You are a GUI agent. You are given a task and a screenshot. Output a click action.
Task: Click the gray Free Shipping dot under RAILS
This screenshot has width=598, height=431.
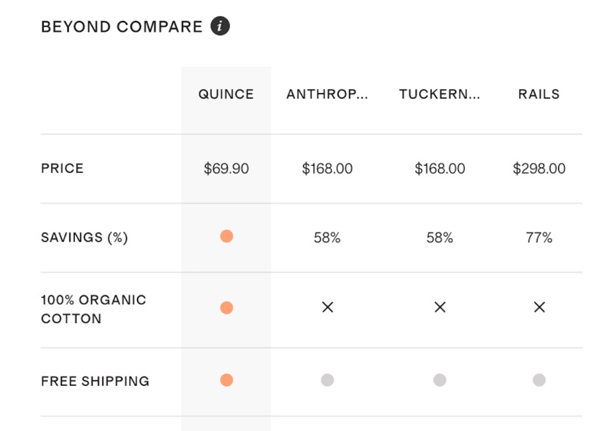pos(539,381)
